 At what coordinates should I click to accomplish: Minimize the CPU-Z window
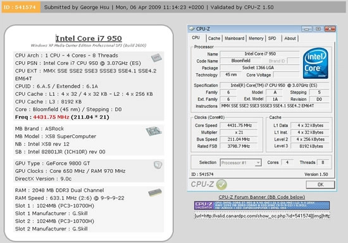coord(306,29)
